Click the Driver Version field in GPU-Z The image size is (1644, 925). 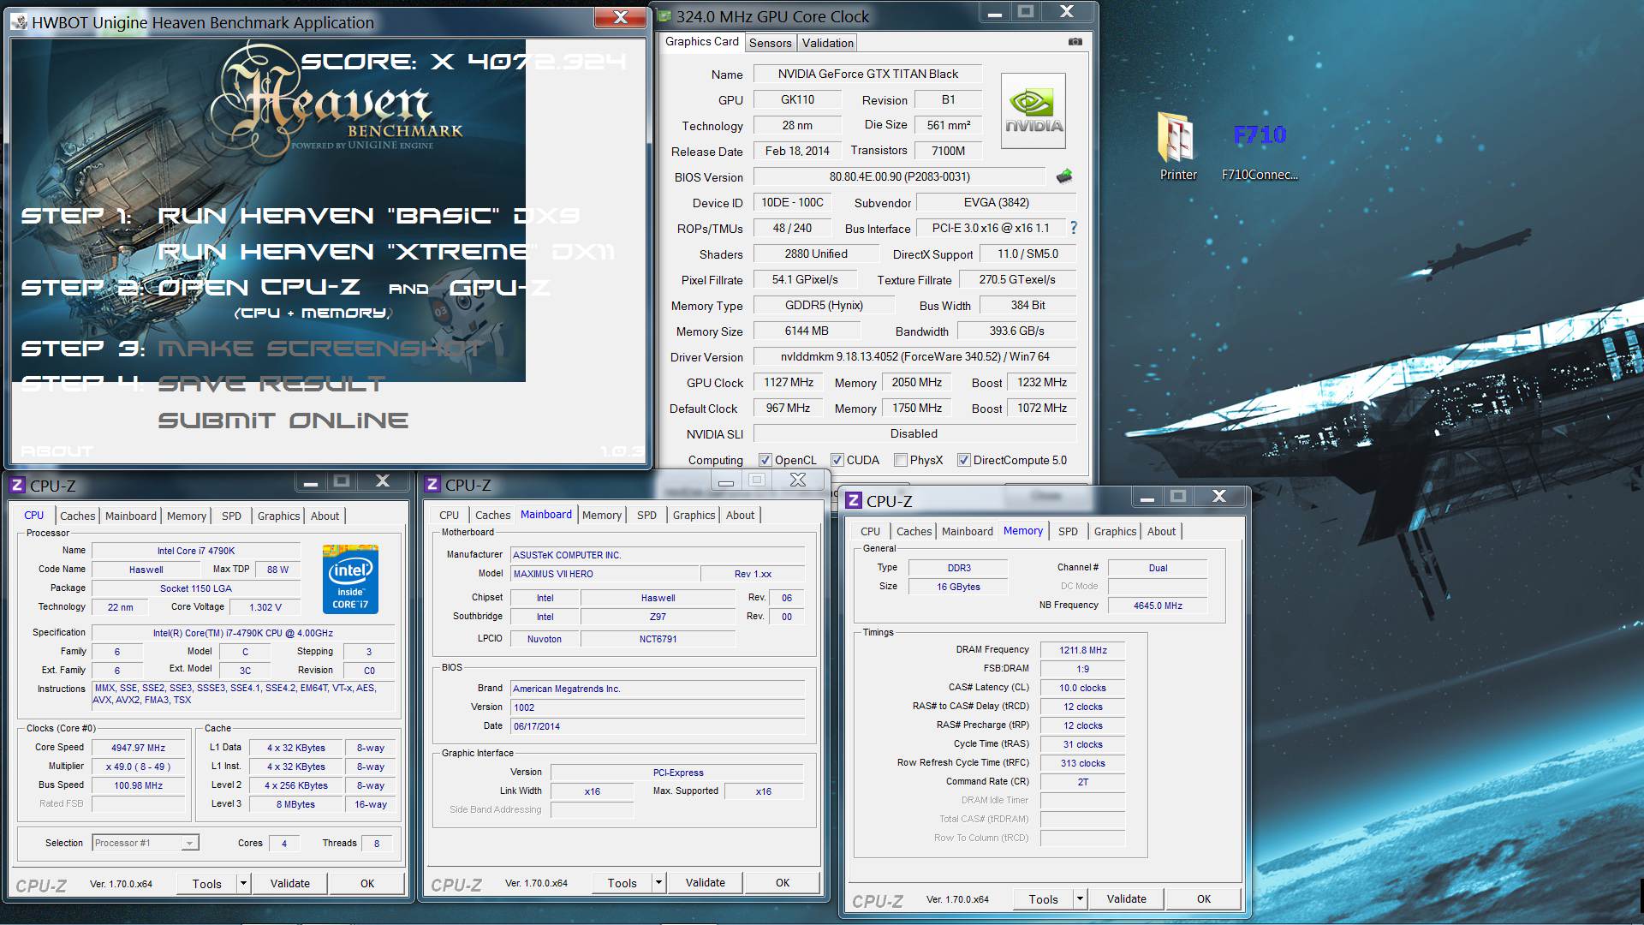point(914,356)
